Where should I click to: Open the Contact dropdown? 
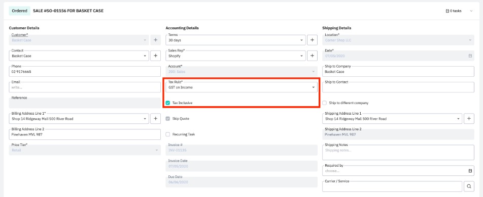coord(79,56)
